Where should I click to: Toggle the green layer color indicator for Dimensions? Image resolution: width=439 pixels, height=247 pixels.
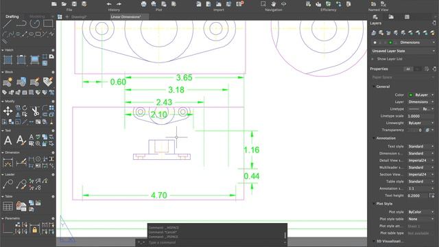coord(390,43)
